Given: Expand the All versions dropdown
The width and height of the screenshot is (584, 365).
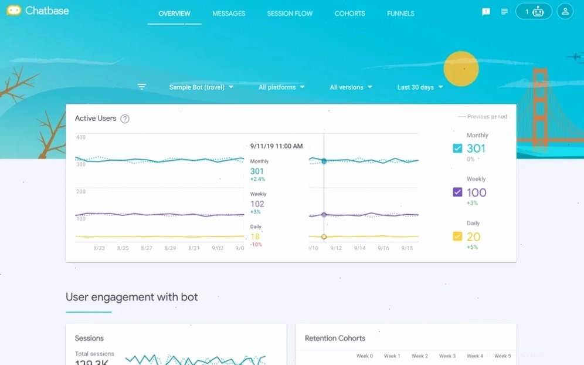Looking at the screenshot, I should pyautogui.click(x=351, y=87).
